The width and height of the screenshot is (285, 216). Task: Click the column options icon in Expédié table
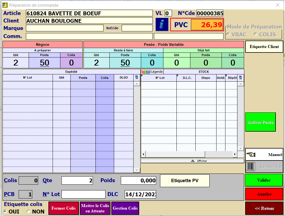click(136, 77)
